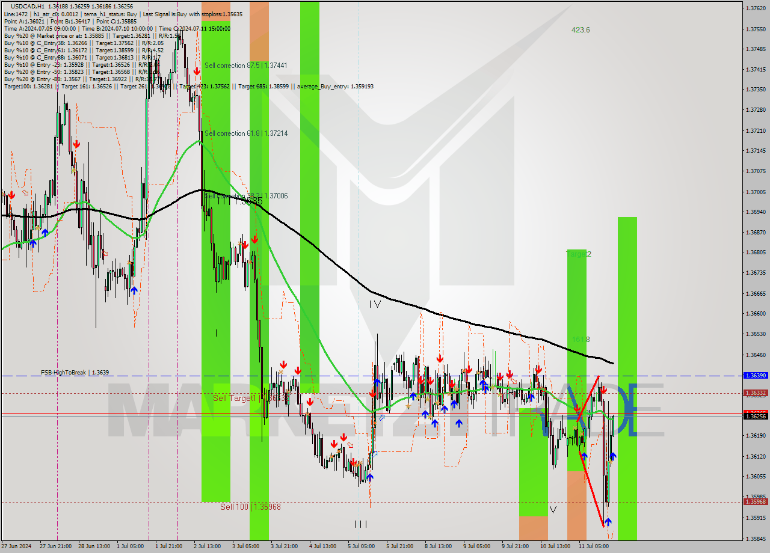The height and width of the screenshot is (553, 770).
Task: Select the red 1.36332 price tag on axis
Action: (x=756, y=393)
